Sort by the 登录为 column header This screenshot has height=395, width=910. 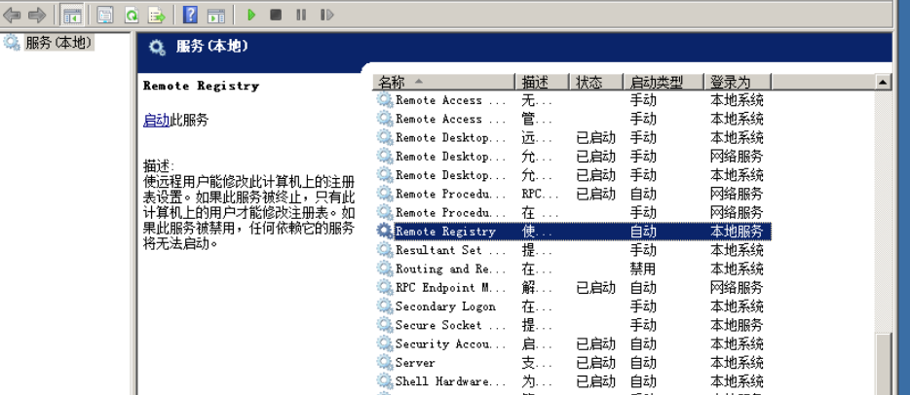tap(738, 83)
